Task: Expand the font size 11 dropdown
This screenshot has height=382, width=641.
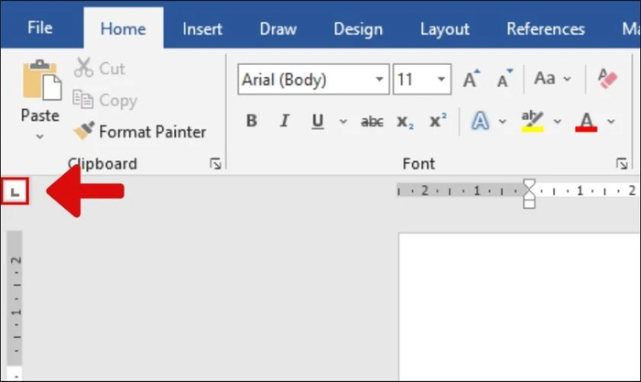Action: pyautogui.click(x=441, y=79)
